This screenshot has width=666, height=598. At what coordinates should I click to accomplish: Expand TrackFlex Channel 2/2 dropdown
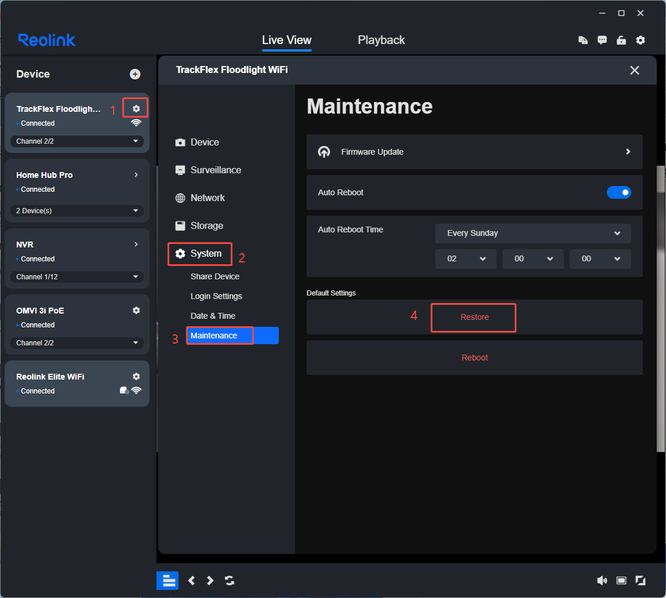tap(77, 141)
